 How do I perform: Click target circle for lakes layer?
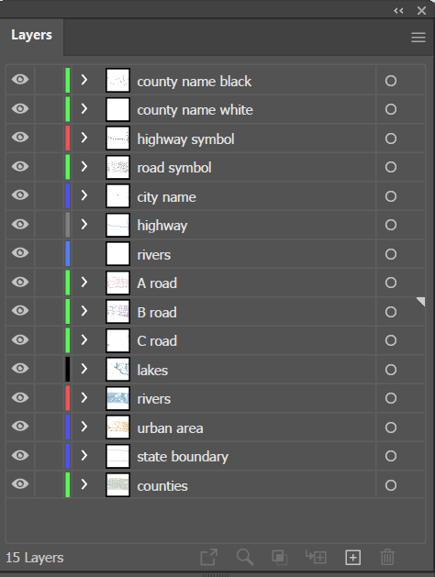[390, 370]
